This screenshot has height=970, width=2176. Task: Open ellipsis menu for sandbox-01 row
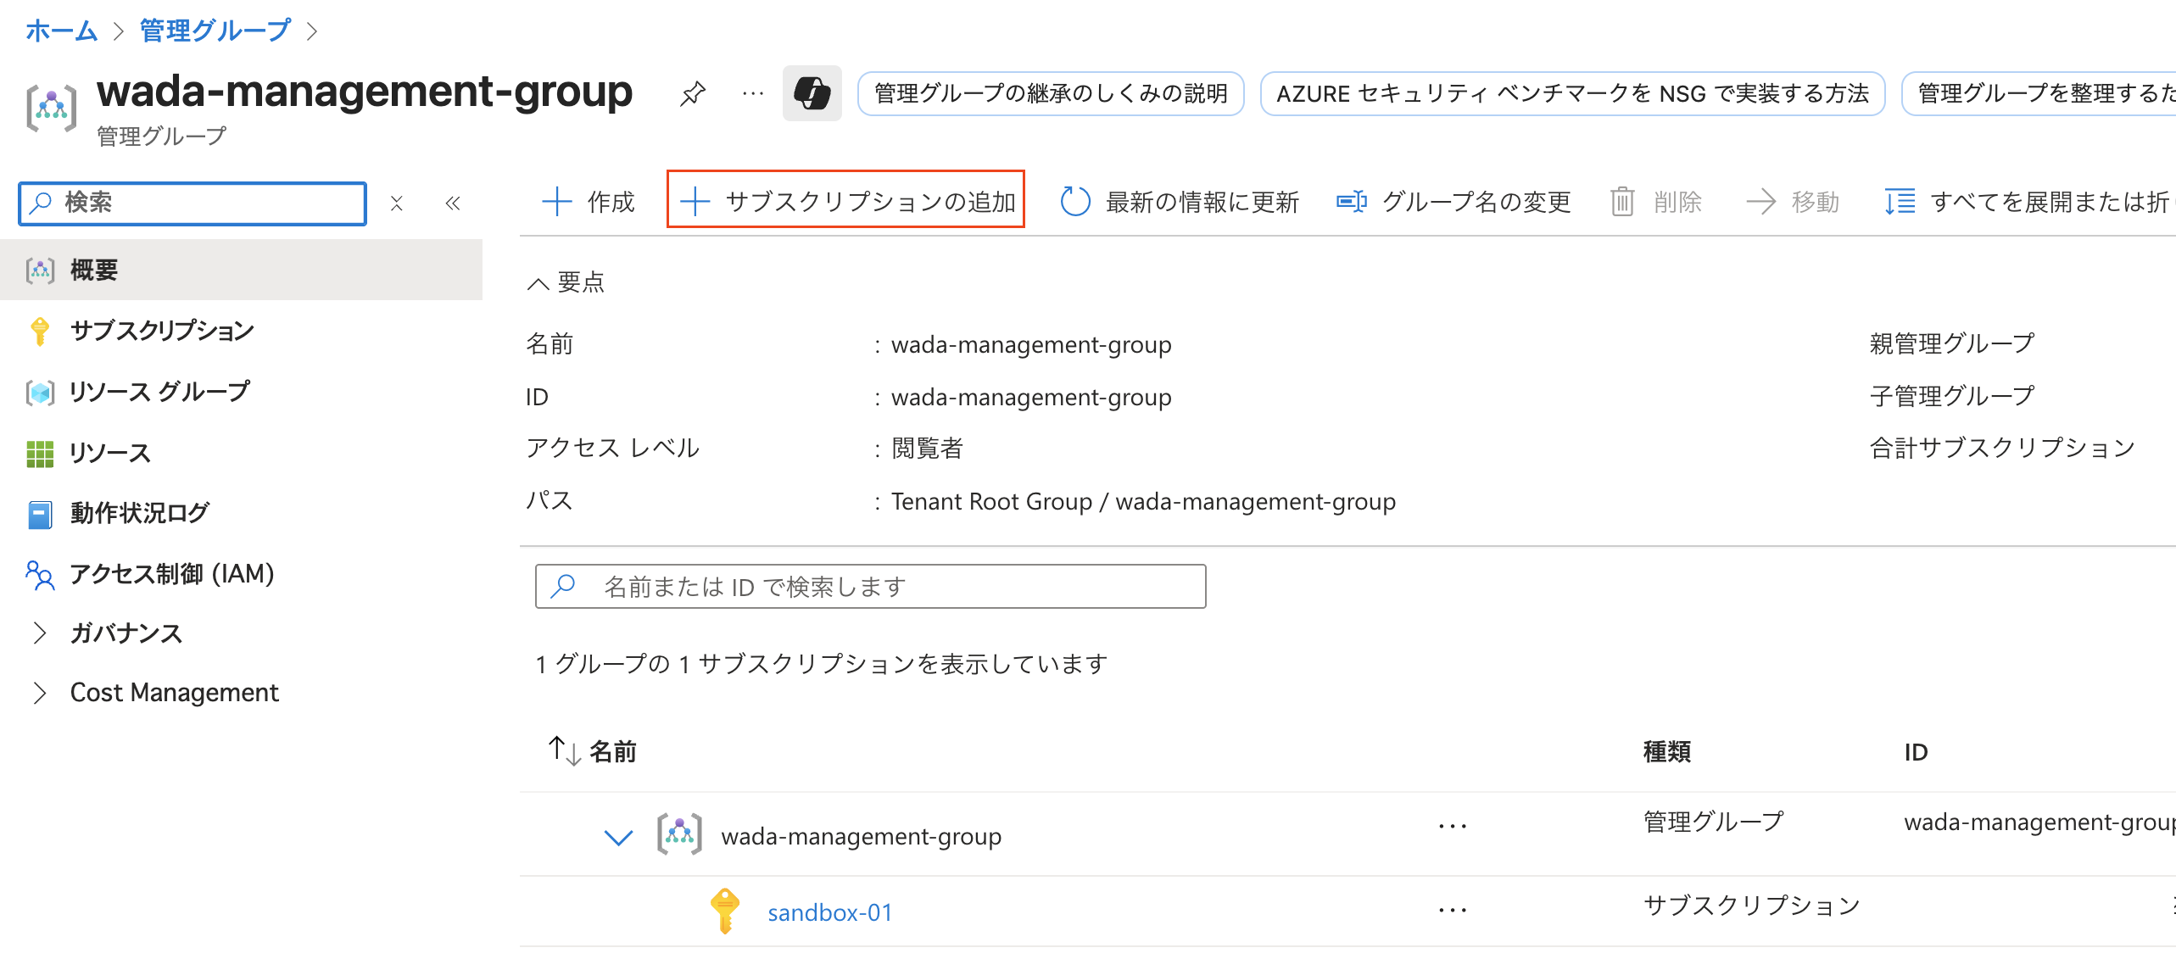click(1452, 911)
